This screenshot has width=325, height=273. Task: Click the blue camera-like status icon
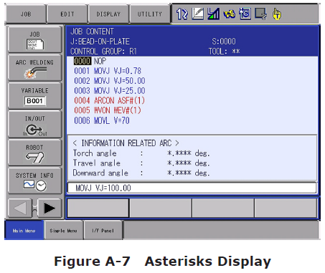[245, 14]
